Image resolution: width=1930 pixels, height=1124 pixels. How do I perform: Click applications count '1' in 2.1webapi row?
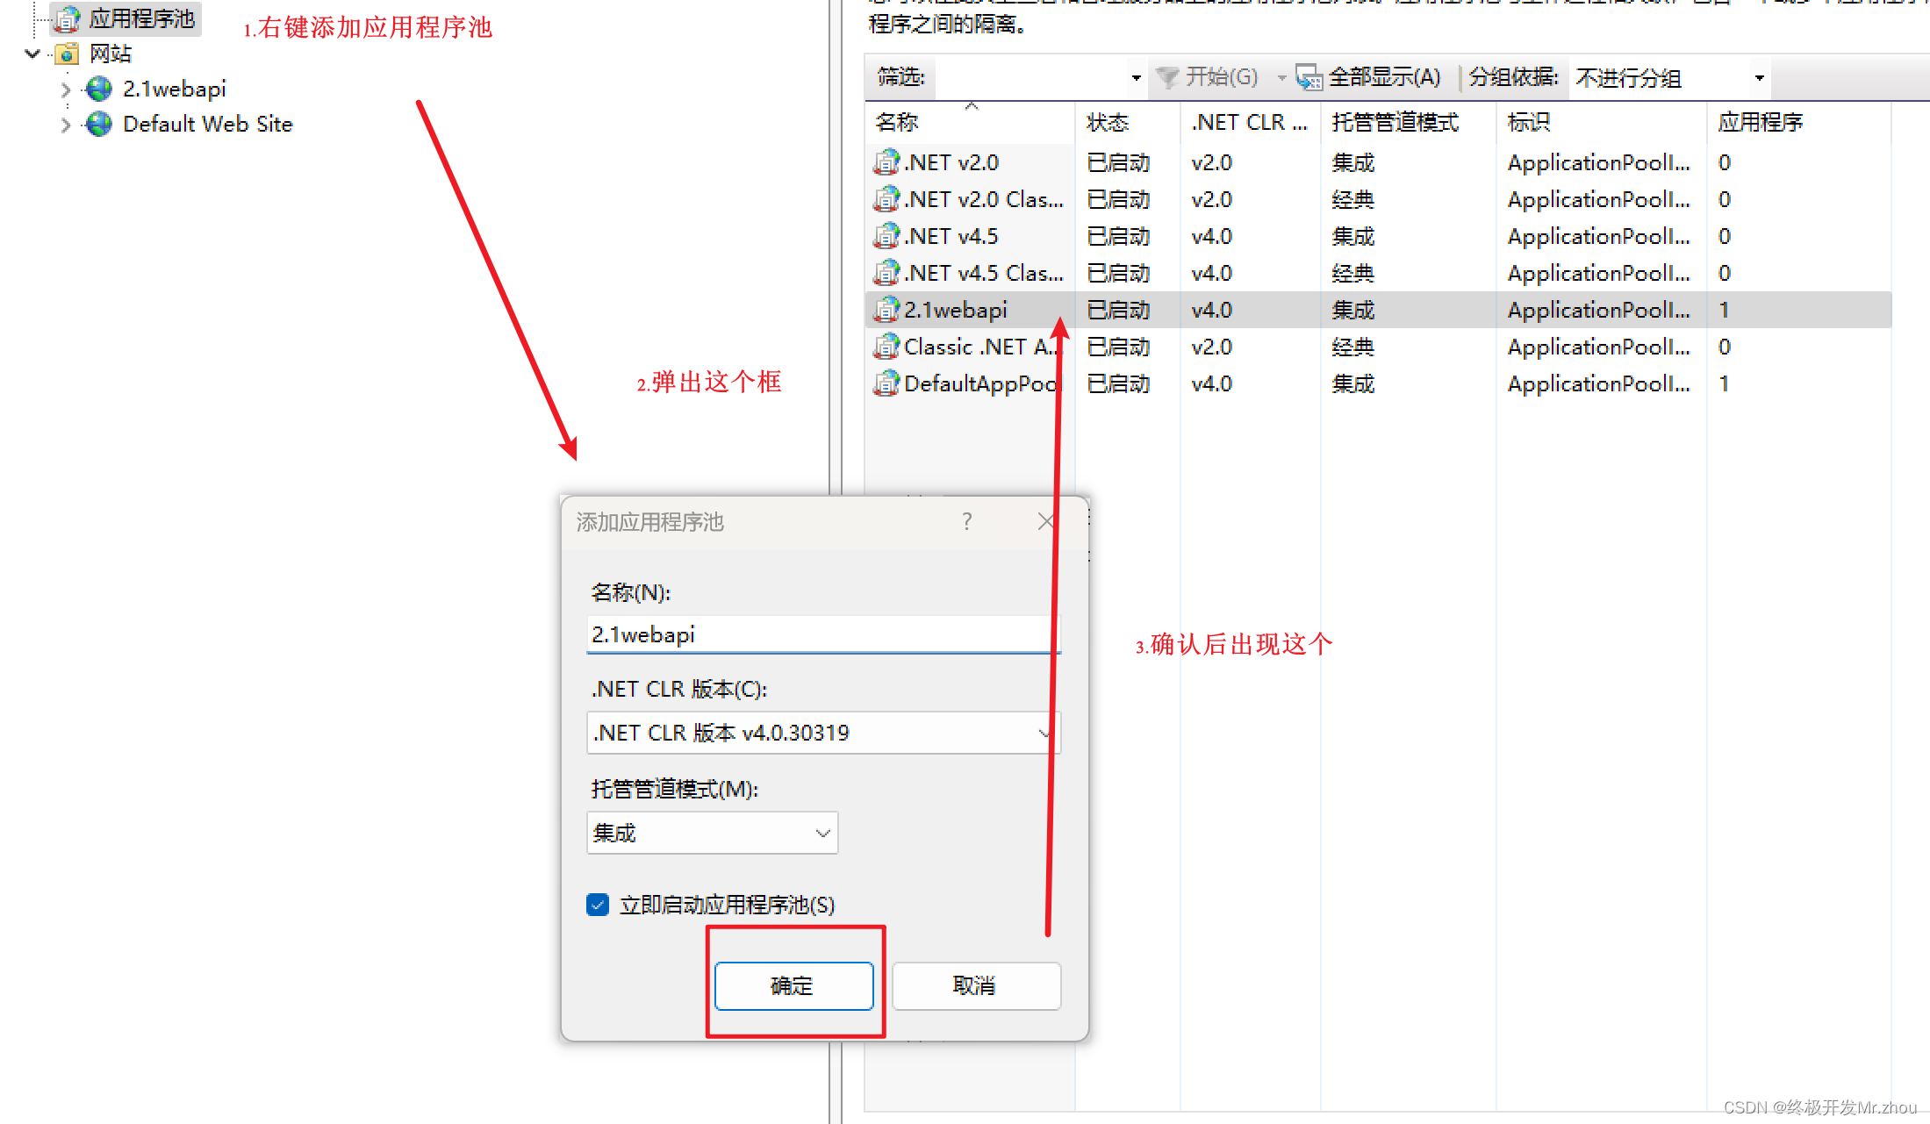[x=1725, y=310]
